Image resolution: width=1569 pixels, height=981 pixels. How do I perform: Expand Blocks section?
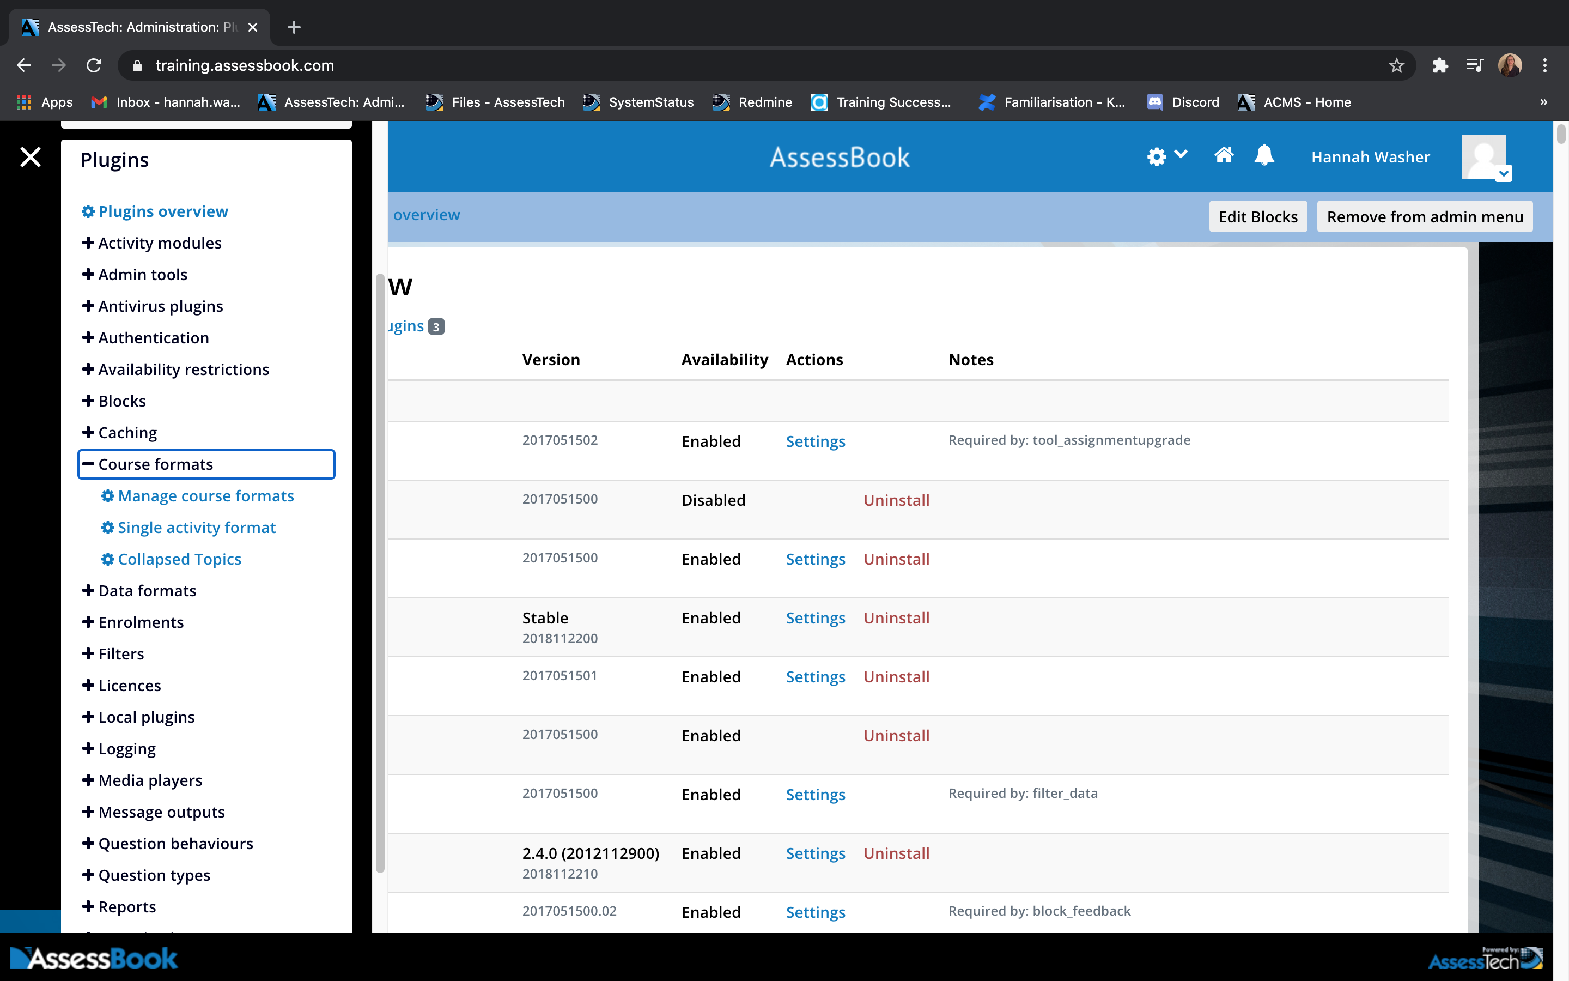(114, 401)
